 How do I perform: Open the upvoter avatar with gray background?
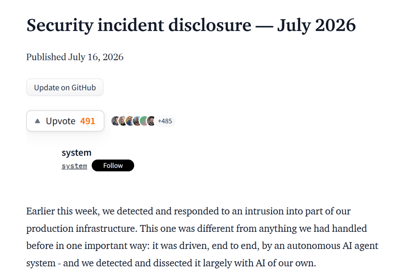click(x=115, y=121)
